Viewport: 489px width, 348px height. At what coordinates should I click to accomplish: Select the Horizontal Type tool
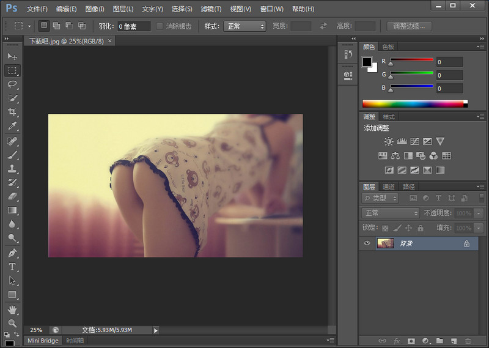click(x=12, y=267)
